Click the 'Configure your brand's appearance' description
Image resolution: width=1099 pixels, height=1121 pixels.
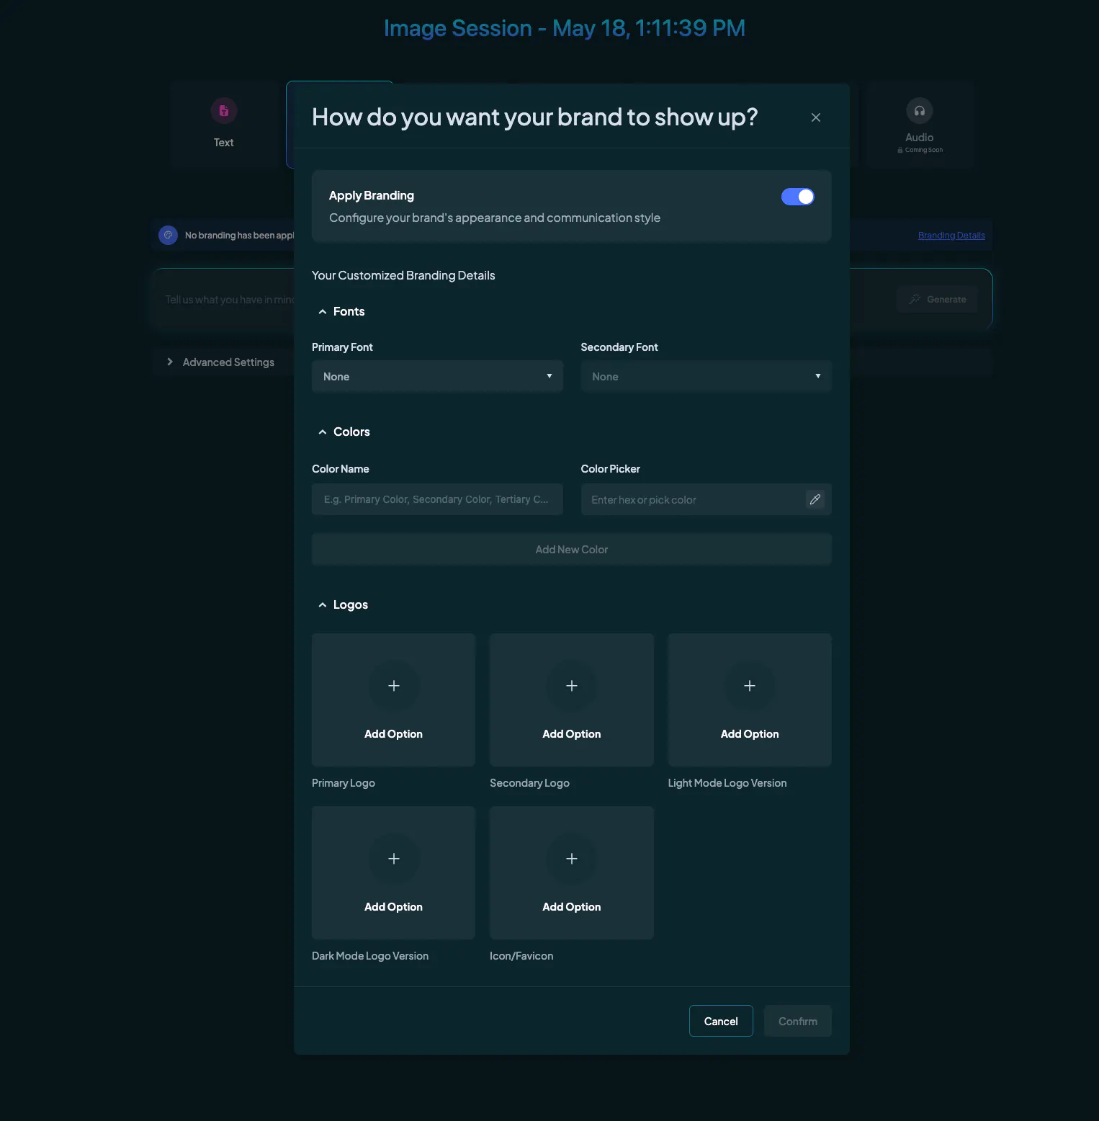pyautogui.click(x=495, y=218)
